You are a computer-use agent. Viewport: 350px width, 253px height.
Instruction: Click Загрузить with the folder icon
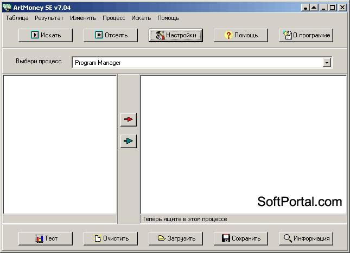[176, 238]
